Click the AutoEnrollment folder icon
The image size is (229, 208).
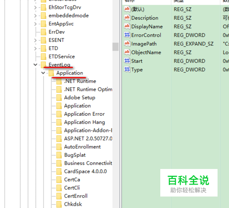(x=59, y=147)
